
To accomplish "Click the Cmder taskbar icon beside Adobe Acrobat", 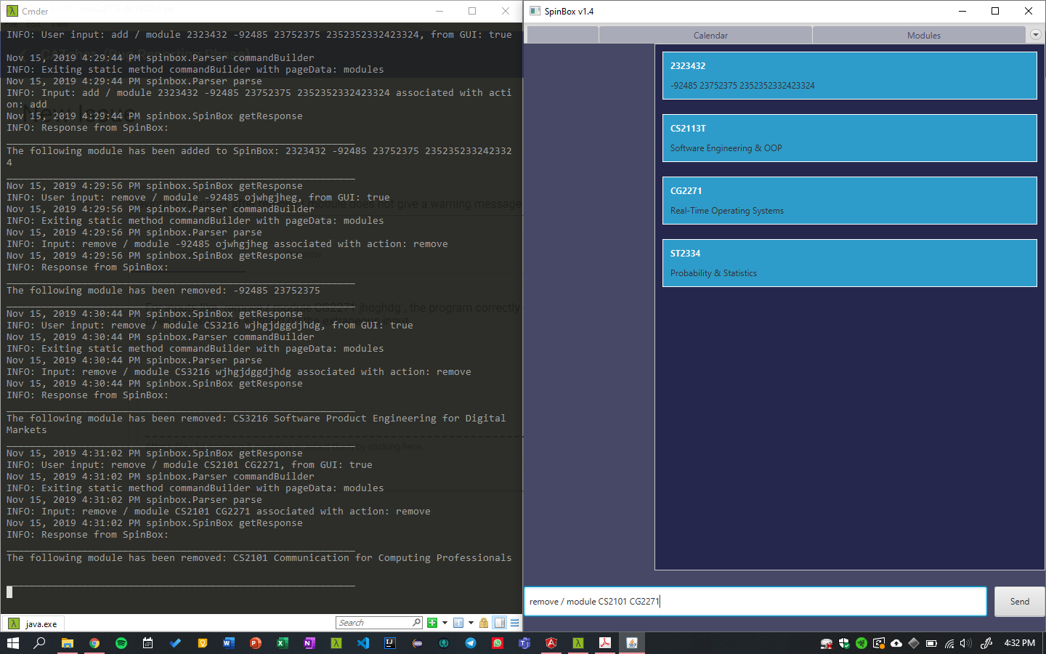I will click(578, 643).
